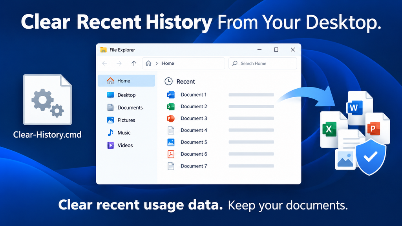
Task: Select the Document 5 file name
Action: (x=194, y=142)
